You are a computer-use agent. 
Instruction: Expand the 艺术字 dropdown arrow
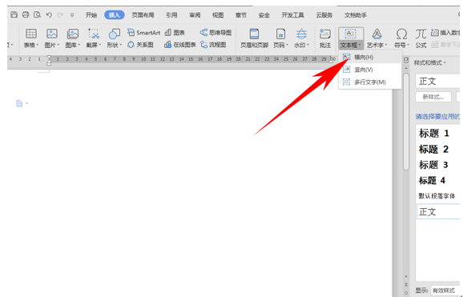click(x=385, y=45)
